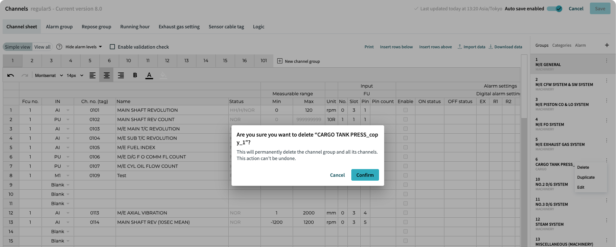Open the help question mark icon

click(59, 47)
